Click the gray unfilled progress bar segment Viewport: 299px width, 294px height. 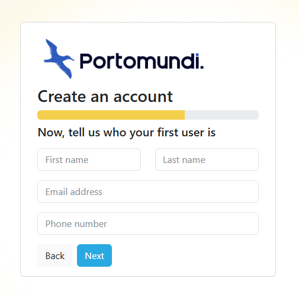pyautogui.click(x=221, y=115)
